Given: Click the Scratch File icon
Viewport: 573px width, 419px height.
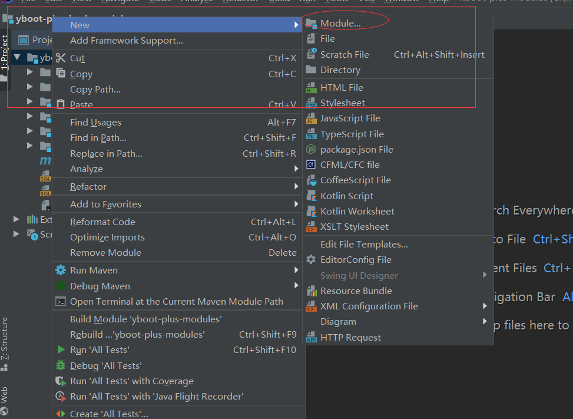Looking at the screenshot, I should 312,54.
